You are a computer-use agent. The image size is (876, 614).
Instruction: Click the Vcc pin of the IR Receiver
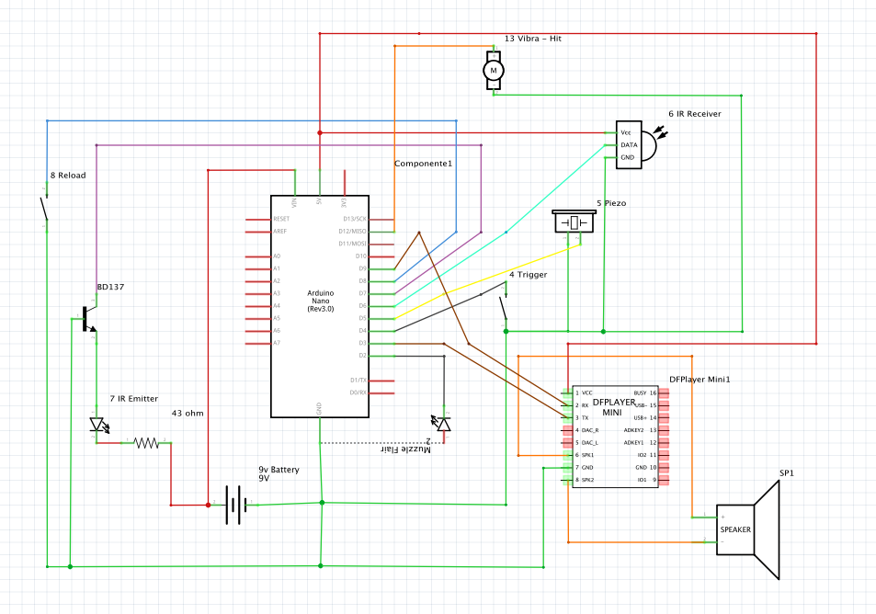pos(626,131)
